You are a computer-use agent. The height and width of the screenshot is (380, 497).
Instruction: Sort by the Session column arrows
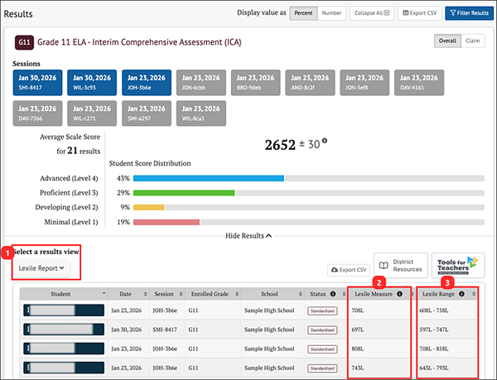[x=181, y=294]
